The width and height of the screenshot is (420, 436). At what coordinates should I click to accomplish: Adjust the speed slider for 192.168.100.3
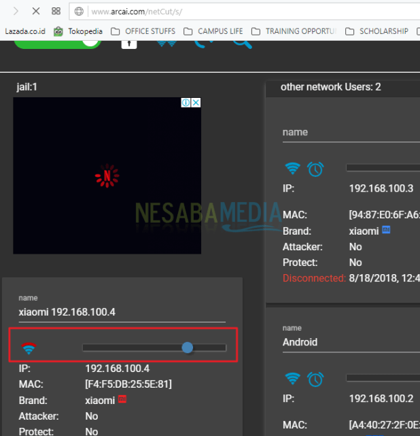383,168
